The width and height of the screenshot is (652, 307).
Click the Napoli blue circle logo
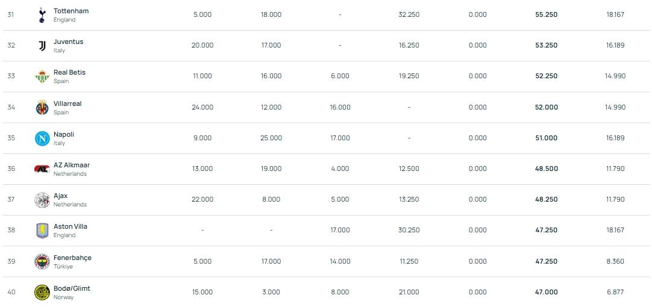[x=42, y=138]
